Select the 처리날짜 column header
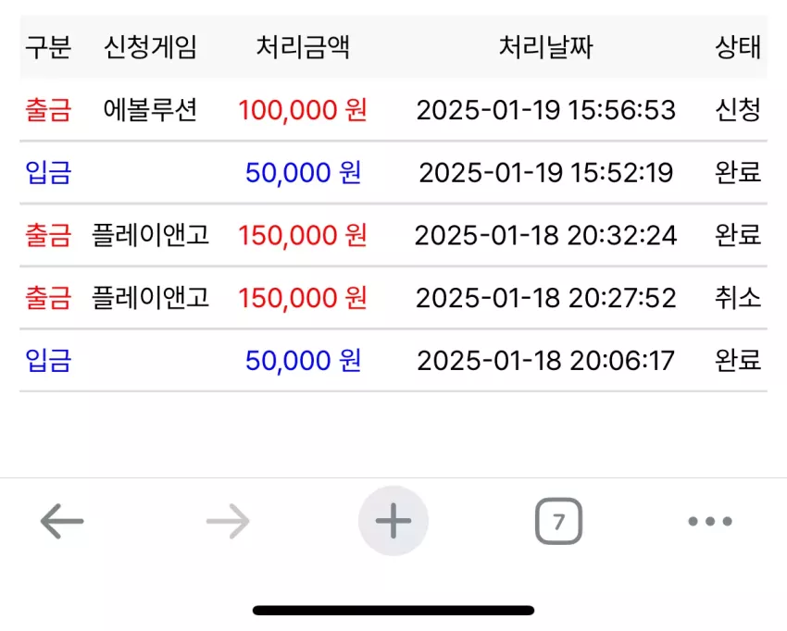Viewport: 787px width, 631px height. coord(546,47)
